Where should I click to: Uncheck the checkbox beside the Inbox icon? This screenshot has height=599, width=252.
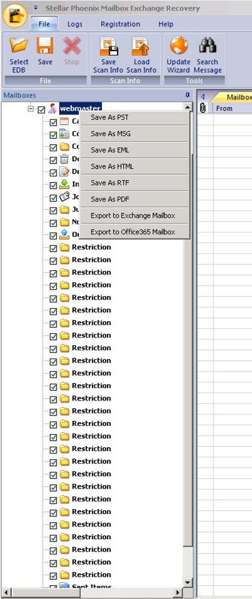click(53, 186)
